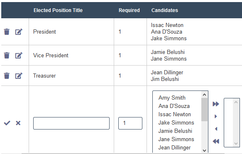The height and width of the screenshot is (154, 242).
Task: Select Amy Smith in candidate list
Action: click(172, 98)
